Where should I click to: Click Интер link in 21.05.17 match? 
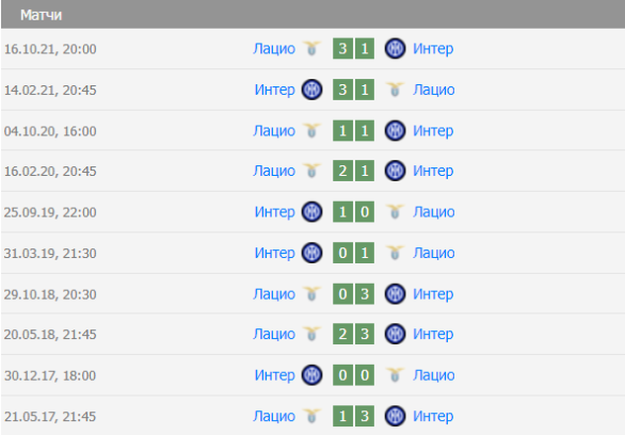pyautogui.click(x=433, y=416)
